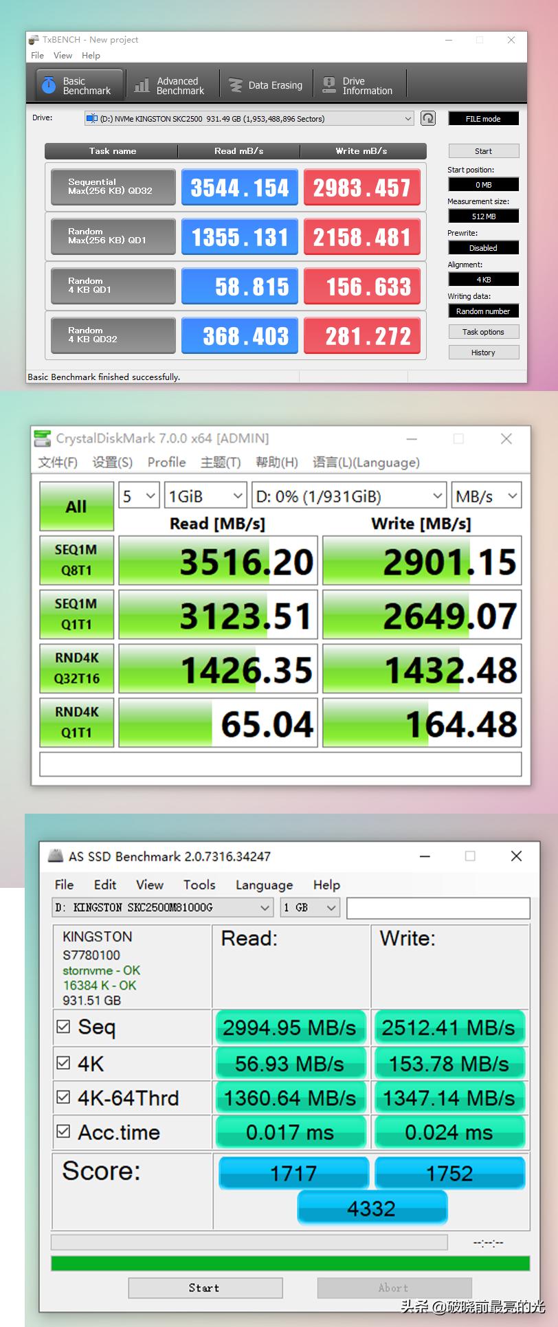Expand the test count dropdown showing 5
Screen dimensions: 558x1327
[x=139, y=496]
